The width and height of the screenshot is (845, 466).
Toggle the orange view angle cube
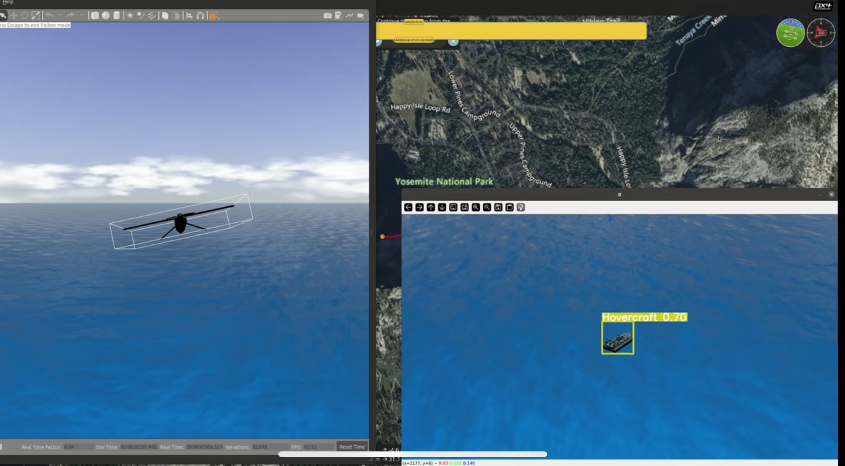(x=213, y=16)
